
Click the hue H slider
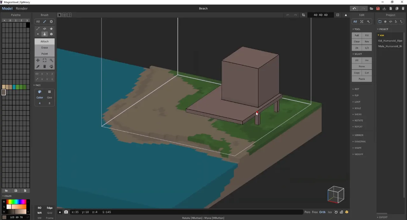click(x=17, y=202)
